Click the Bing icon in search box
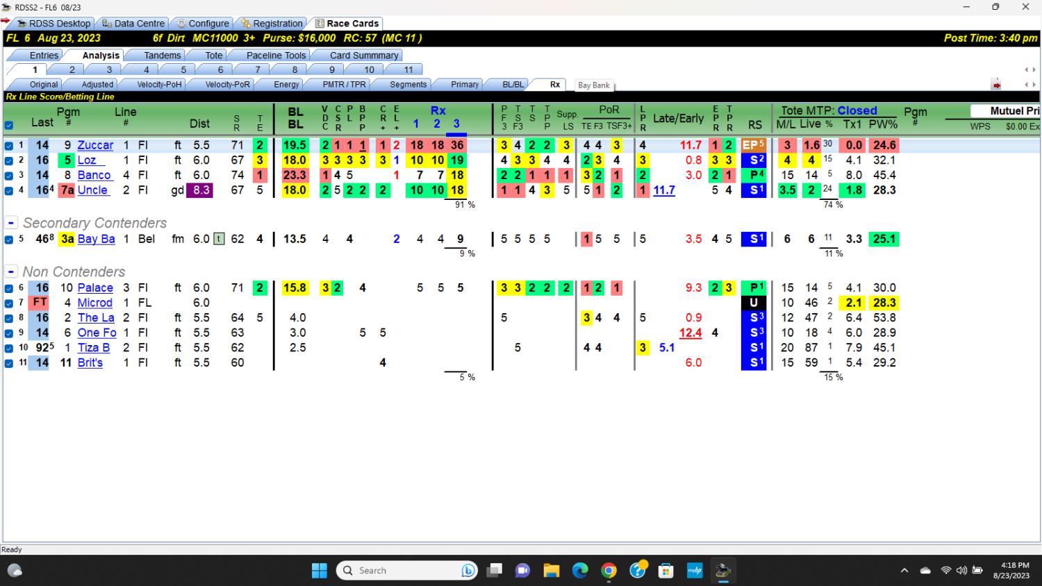Viewport: 1042px width, 586px height. point(468,571)
